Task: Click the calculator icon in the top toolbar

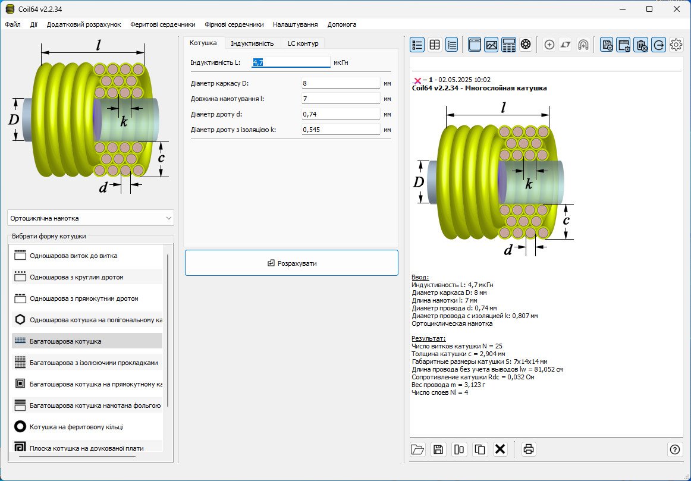Action: (x=508, y=45)
